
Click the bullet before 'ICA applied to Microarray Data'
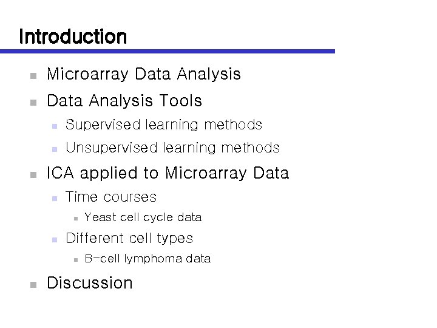pyautogui.click(x=33, y=175)
